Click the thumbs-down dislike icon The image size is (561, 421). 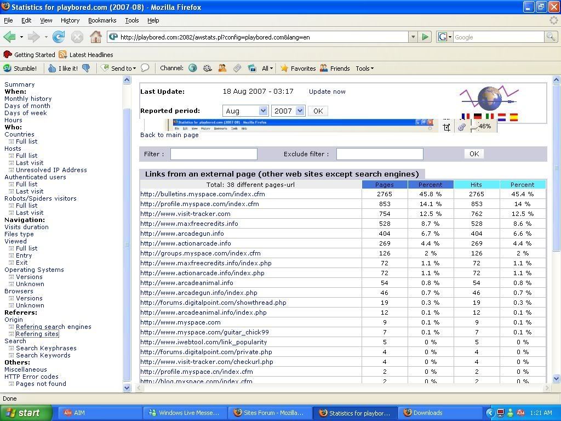86,69
